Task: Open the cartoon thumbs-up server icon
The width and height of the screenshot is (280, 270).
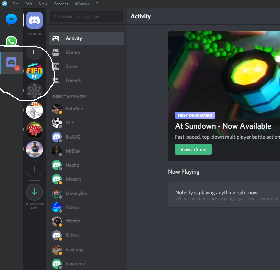Action: point(34,110)
